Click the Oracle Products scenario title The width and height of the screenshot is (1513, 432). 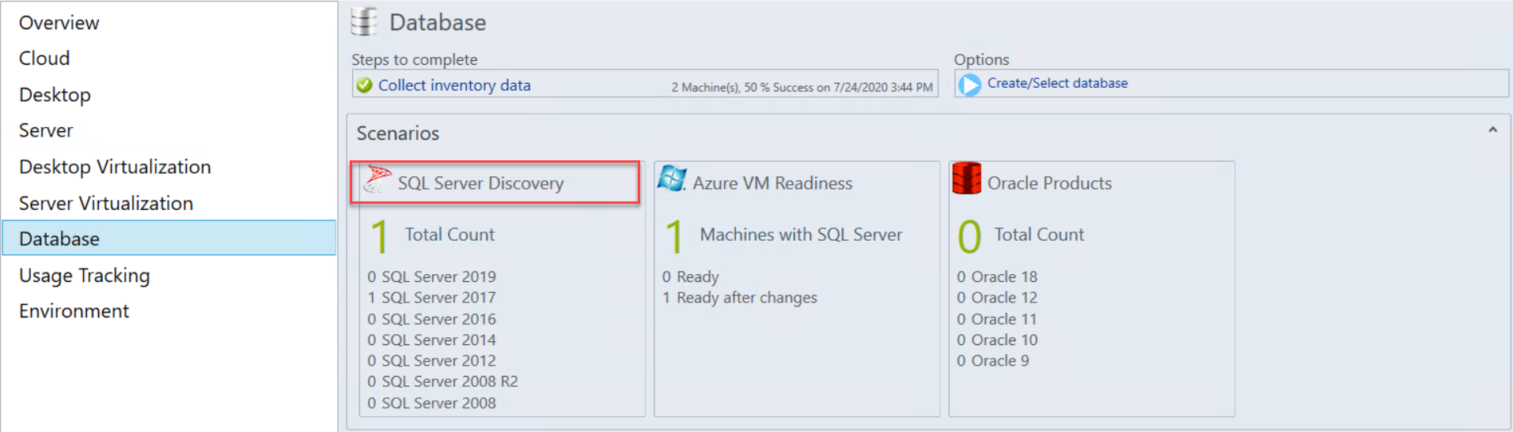pyautogui.click(x=1049, y=183)
